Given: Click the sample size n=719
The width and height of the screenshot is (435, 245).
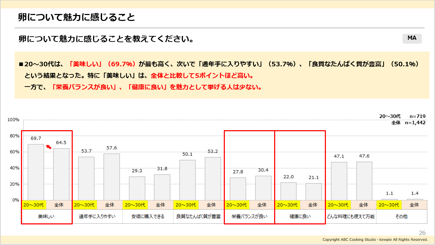Looking at the screenshot, I should [418, 117].
